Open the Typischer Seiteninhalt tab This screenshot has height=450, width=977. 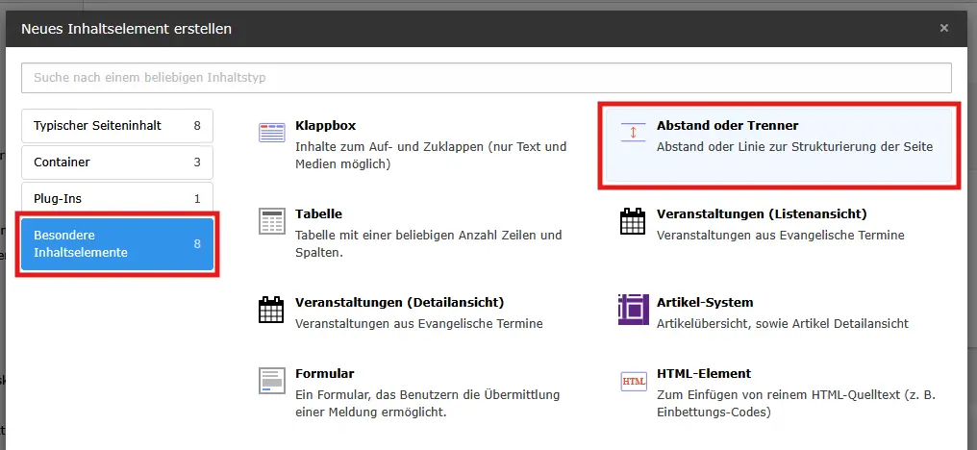(116, 125)
